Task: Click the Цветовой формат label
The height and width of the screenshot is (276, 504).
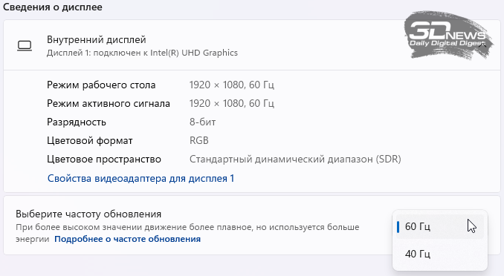Action: click(90, 140)
